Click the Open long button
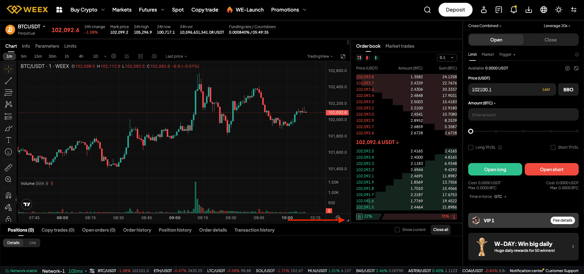Screen dimensions: 584x274 click(495, 169)
